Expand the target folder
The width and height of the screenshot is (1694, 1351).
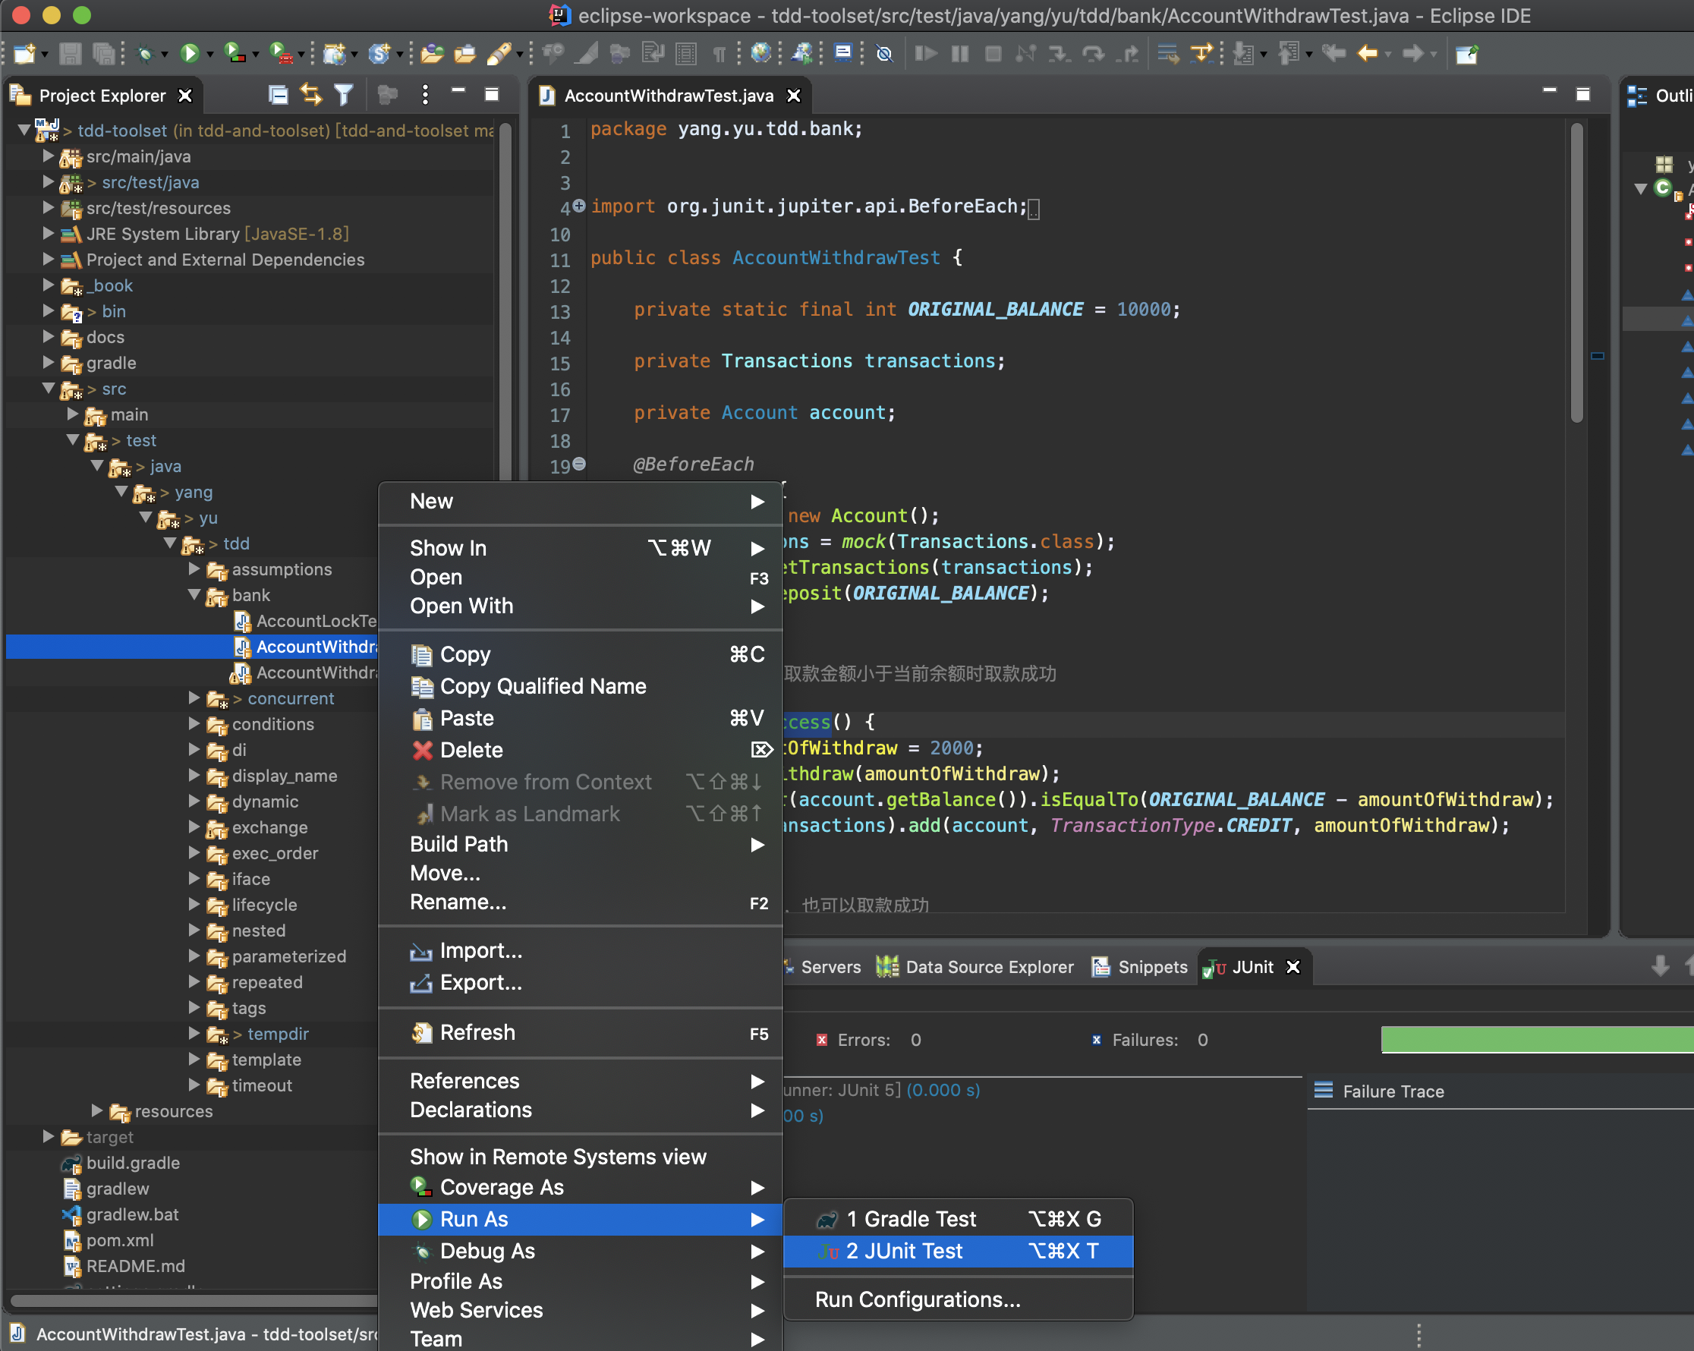48,1136
